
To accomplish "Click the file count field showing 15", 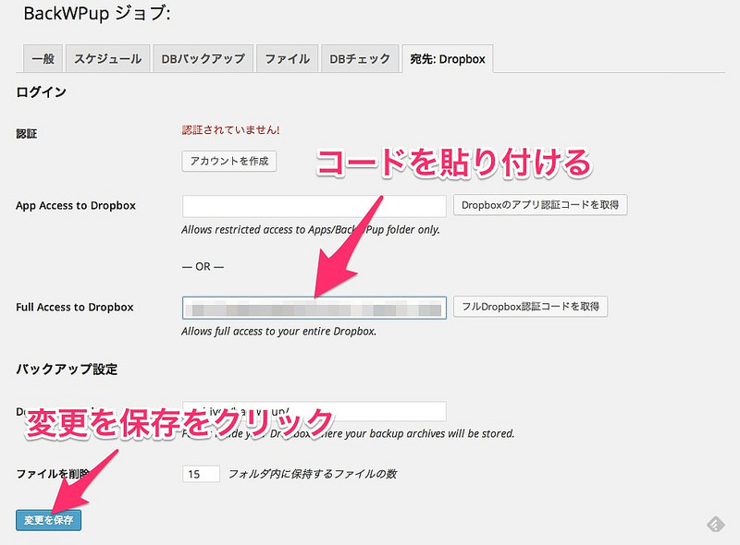I will (x=201, y=474).
